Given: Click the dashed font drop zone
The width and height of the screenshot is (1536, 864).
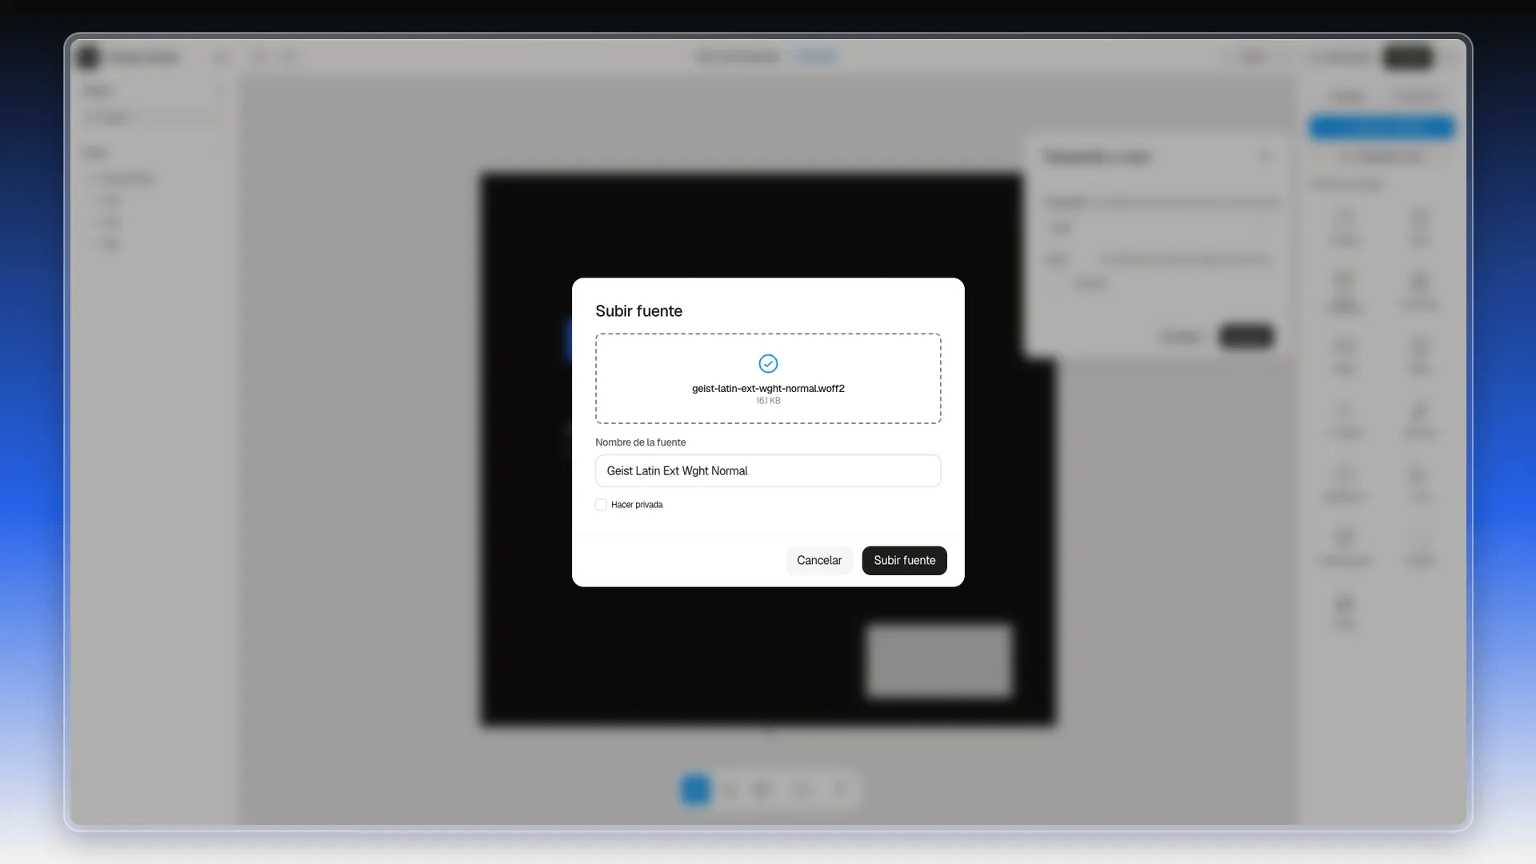Looking at the screenshot, I should [x=768, y=378].
